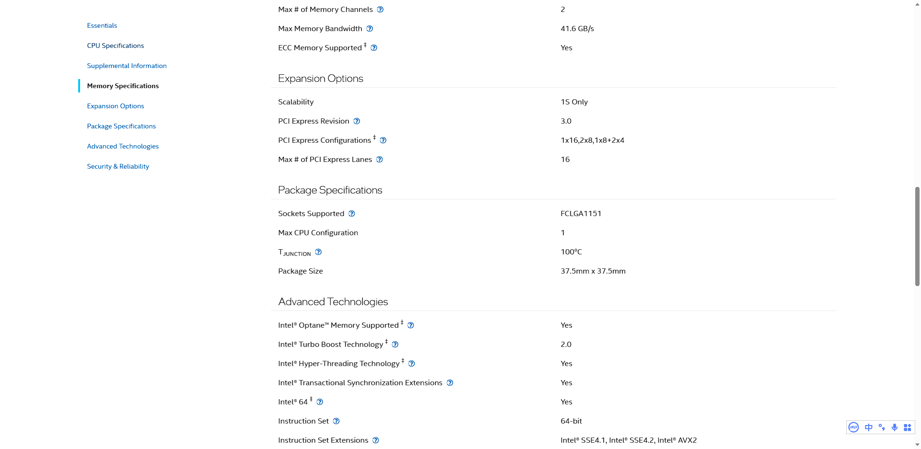This screenshot has width=921, height=449.
Task: Click help icon next to PCI Express Revision
Action: point(356,121)
